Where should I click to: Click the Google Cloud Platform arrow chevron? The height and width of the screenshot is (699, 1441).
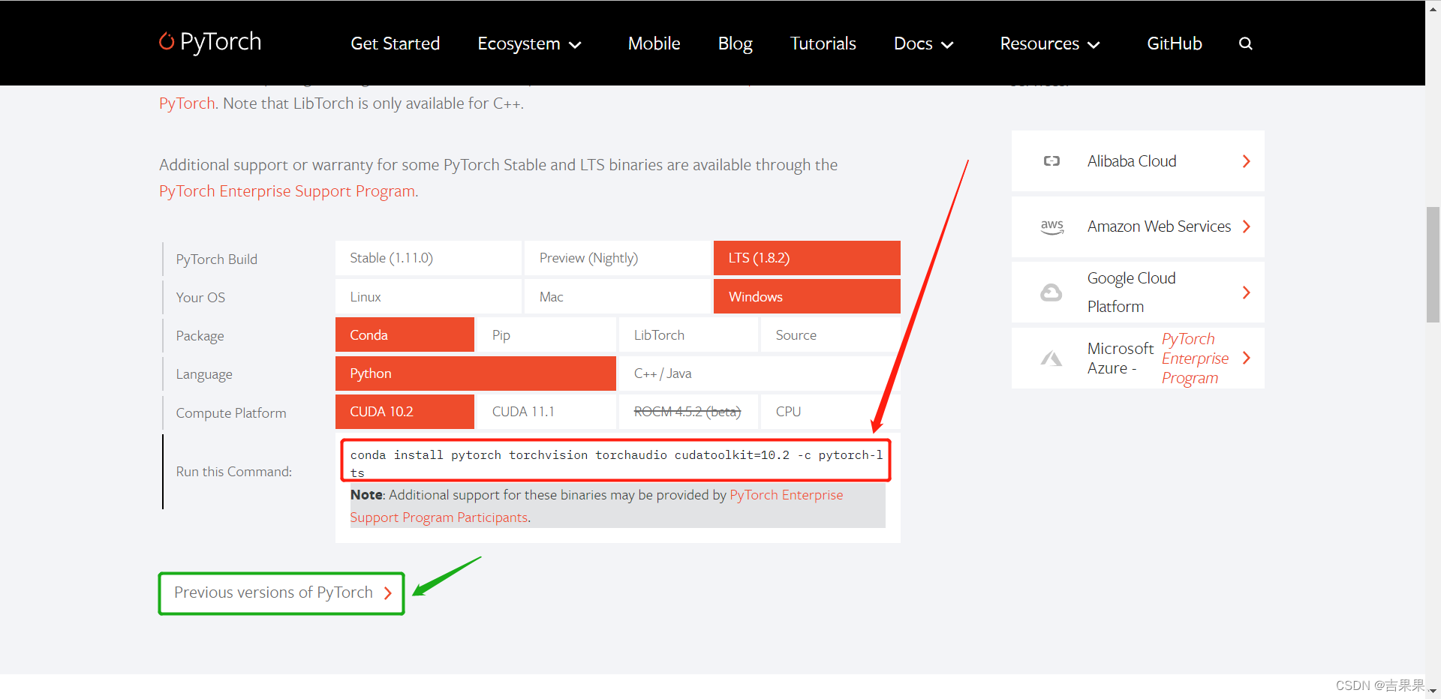coord(1247,292)
